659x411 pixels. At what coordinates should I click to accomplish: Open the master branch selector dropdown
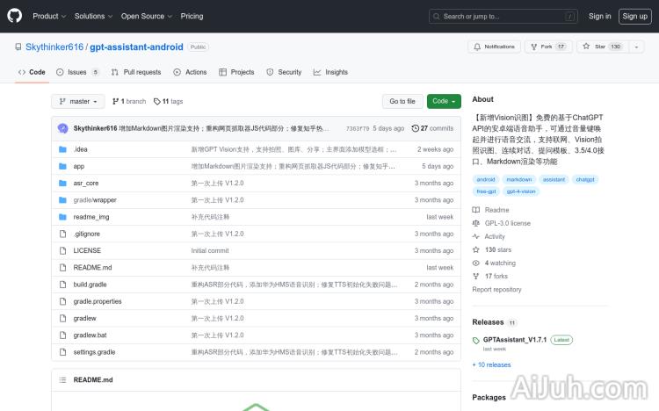[78, 101]
